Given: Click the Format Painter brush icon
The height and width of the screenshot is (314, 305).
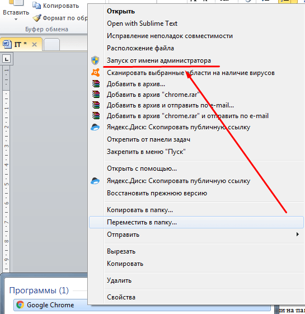Looking at the screenshot, I should (37, 18).
